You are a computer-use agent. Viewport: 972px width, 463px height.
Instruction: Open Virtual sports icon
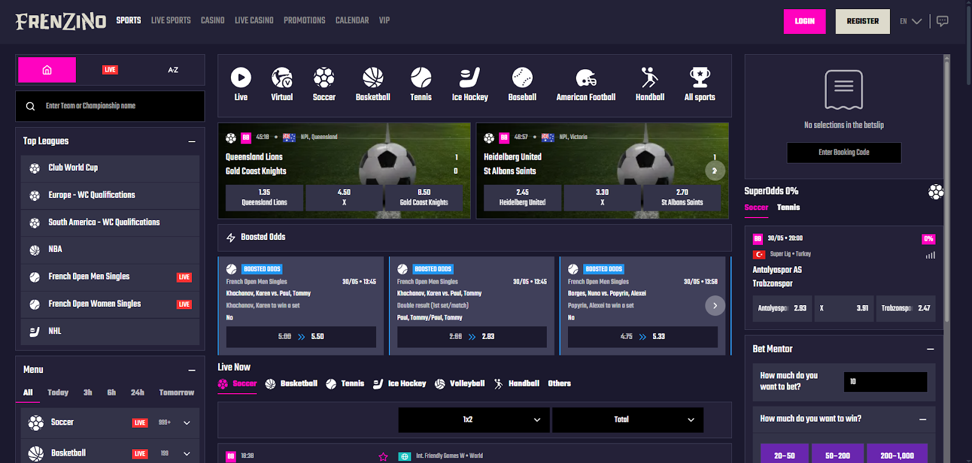pyautogui.click(x=282, y=77)
